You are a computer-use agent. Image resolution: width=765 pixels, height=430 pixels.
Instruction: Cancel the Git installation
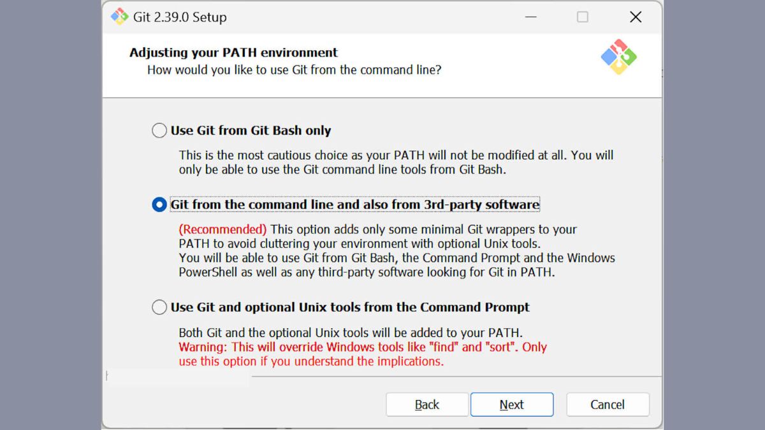click(x=608, y=405)
